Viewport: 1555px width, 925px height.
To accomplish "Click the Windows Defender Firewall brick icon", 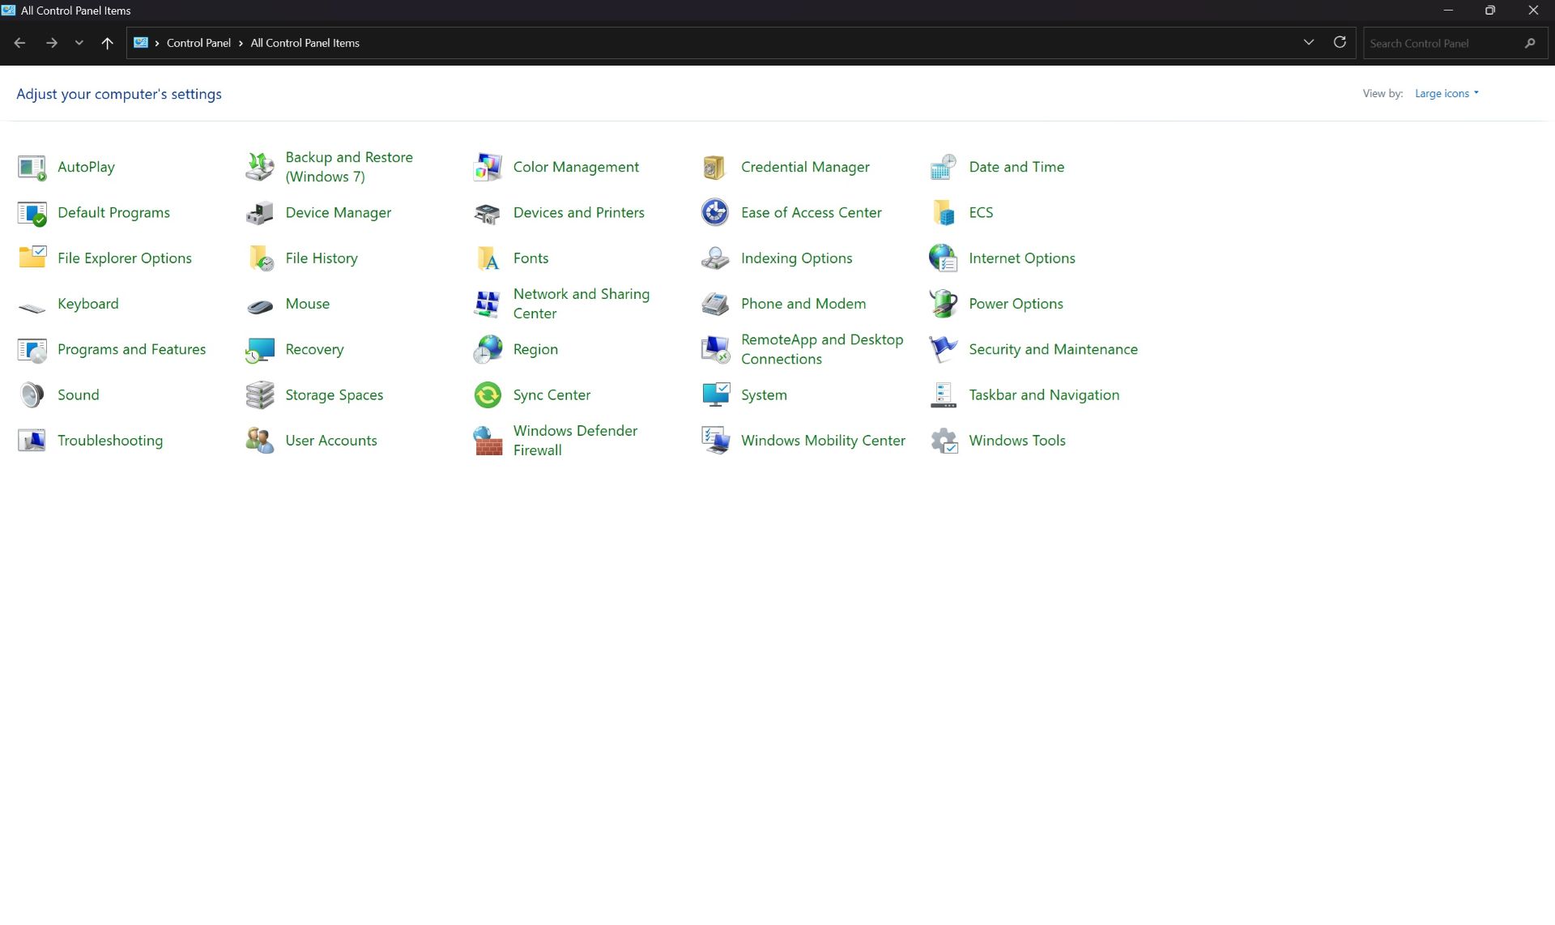I will [x=488, y=441].
